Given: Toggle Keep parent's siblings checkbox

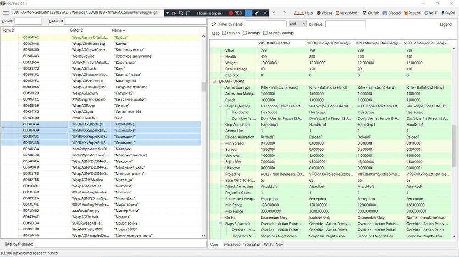Looking at the screenshot, I should click(x=265, y=33).
